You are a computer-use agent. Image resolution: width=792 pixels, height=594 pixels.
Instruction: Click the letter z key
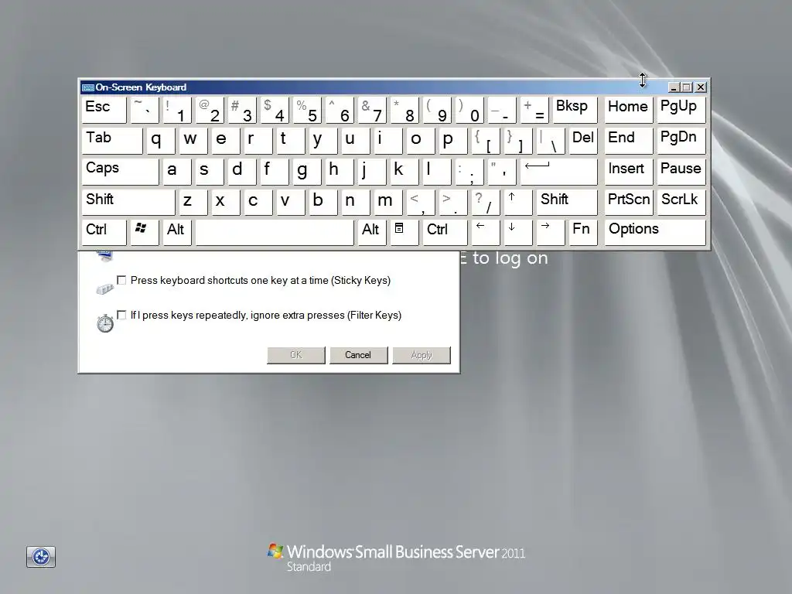click(x=193, y=202)
